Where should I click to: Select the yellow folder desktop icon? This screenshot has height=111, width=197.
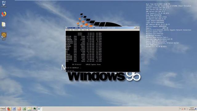click(4, 25)
